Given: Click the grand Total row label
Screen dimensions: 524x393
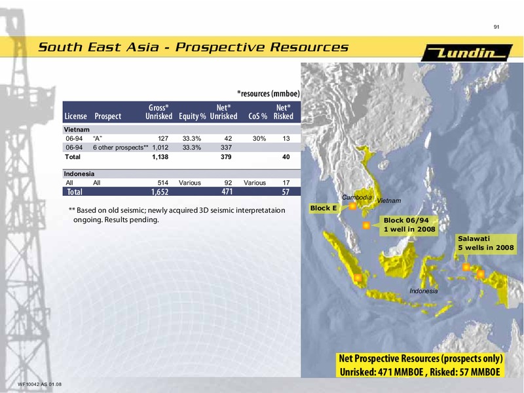Looking at the screenshot, I should pyautogui.click(x=75, y=191).
